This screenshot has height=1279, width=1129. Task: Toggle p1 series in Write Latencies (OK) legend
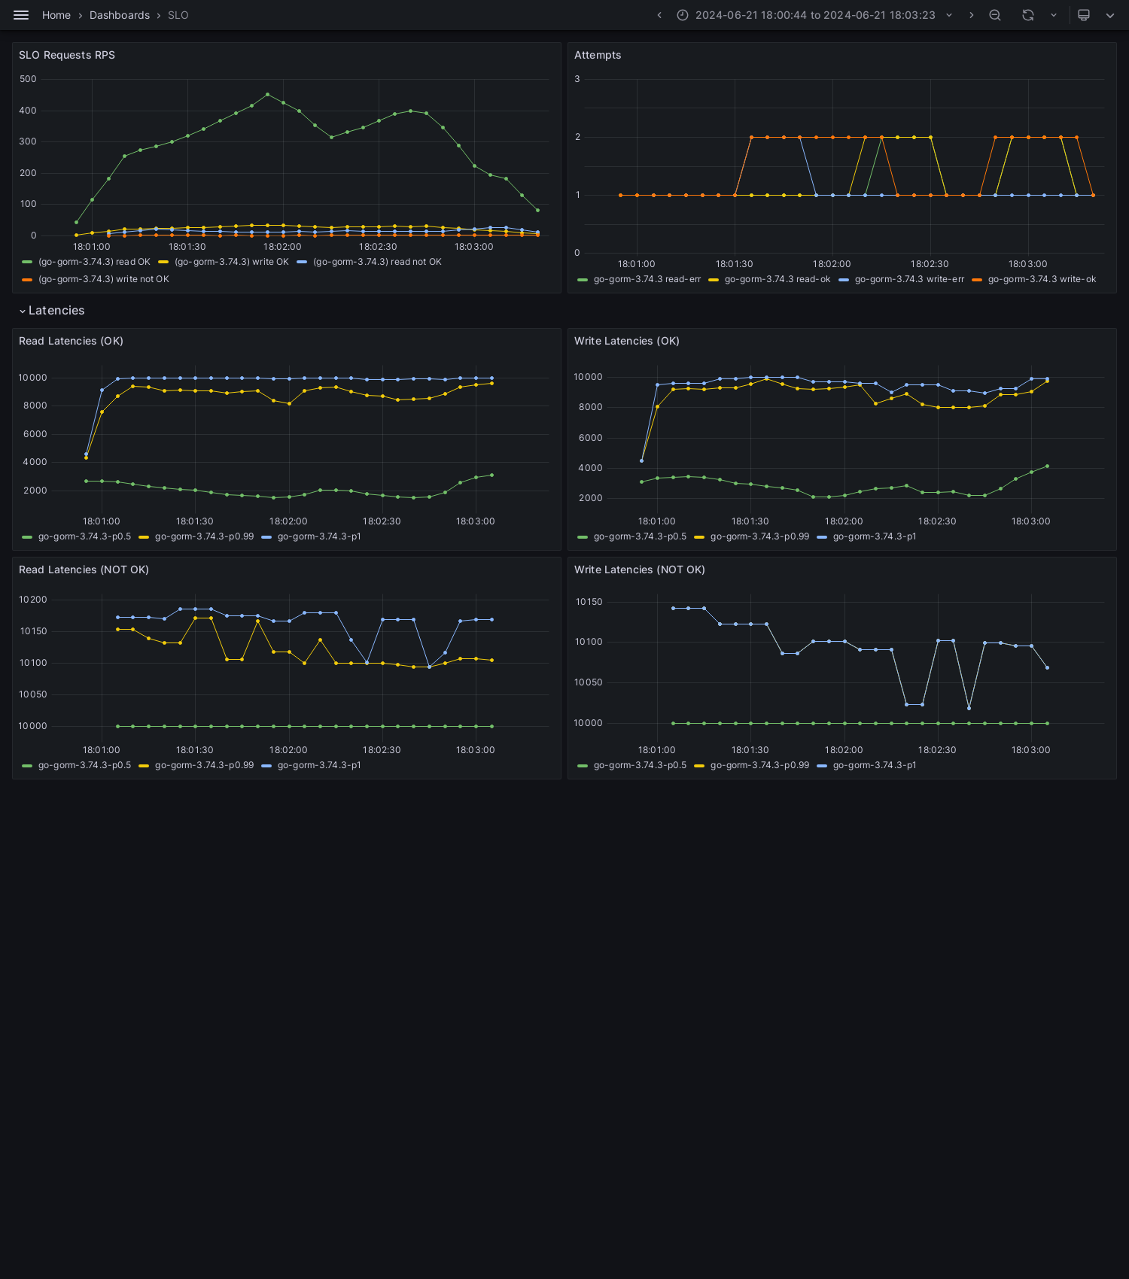875,536
